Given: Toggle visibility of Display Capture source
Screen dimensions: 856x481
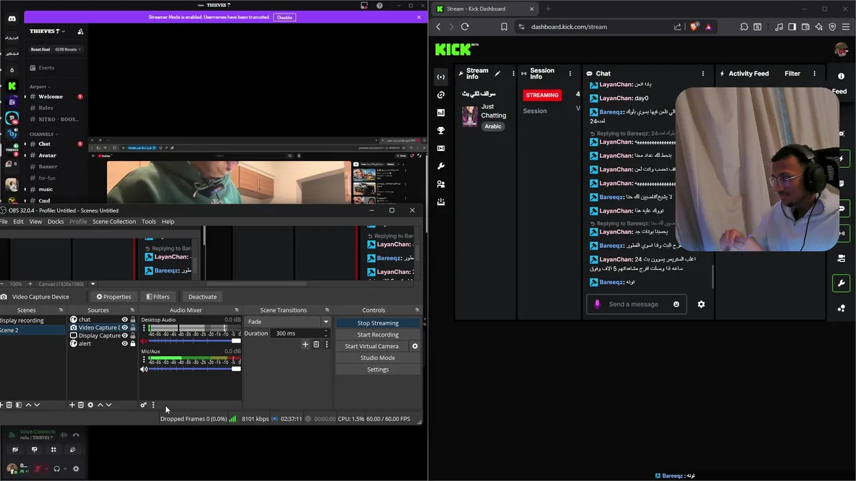Looking at the screenshot, I should pos(124,335).
